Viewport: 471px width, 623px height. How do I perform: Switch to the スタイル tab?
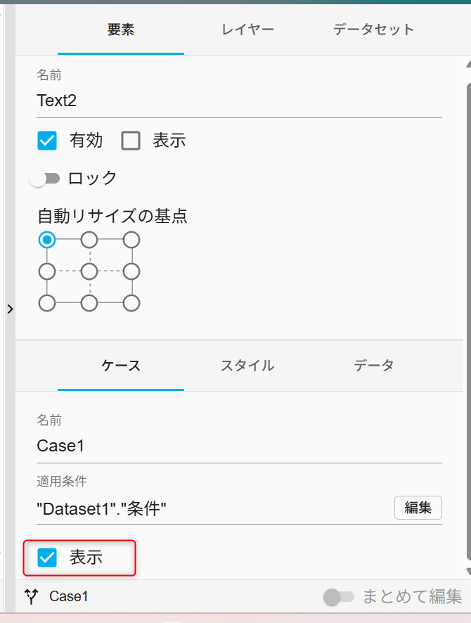coord(247,366)
